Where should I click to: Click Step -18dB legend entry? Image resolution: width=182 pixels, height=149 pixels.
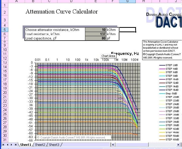point(172,93)
